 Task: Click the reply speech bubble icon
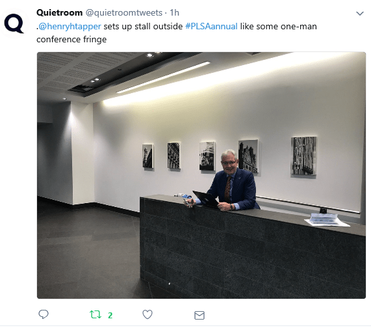pos(44,314)
